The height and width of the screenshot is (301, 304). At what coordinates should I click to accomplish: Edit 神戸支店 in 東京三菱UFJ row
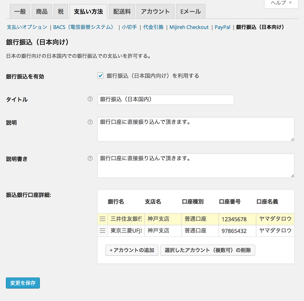pos(163,230)
